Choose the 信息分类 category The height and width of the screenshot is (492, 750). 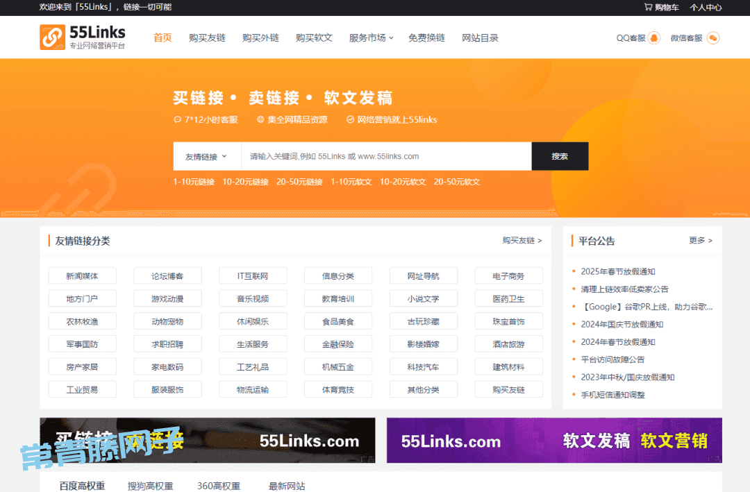coord(338,276)
